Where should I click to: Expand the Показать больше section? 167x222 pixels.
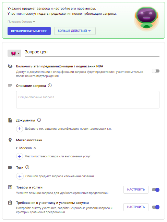click(21, 22)
